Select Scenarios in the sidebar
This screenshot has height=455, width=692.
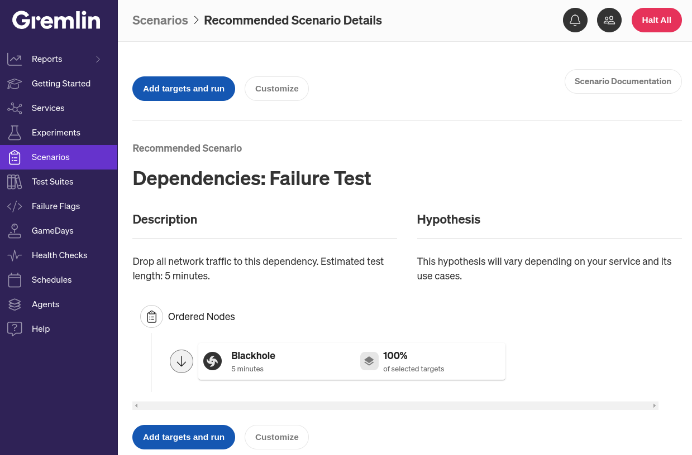click(x=59, y=157)
